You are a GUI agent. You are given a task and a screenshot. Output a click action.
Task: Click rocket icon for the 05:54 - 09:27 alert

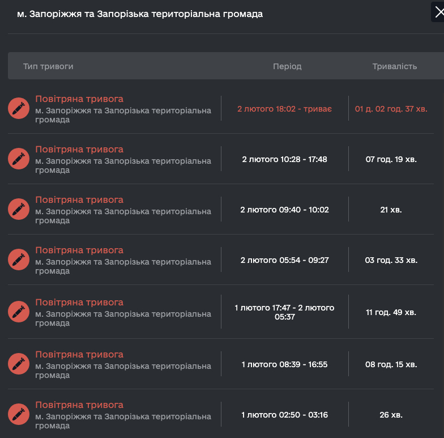tap(19, 259)
